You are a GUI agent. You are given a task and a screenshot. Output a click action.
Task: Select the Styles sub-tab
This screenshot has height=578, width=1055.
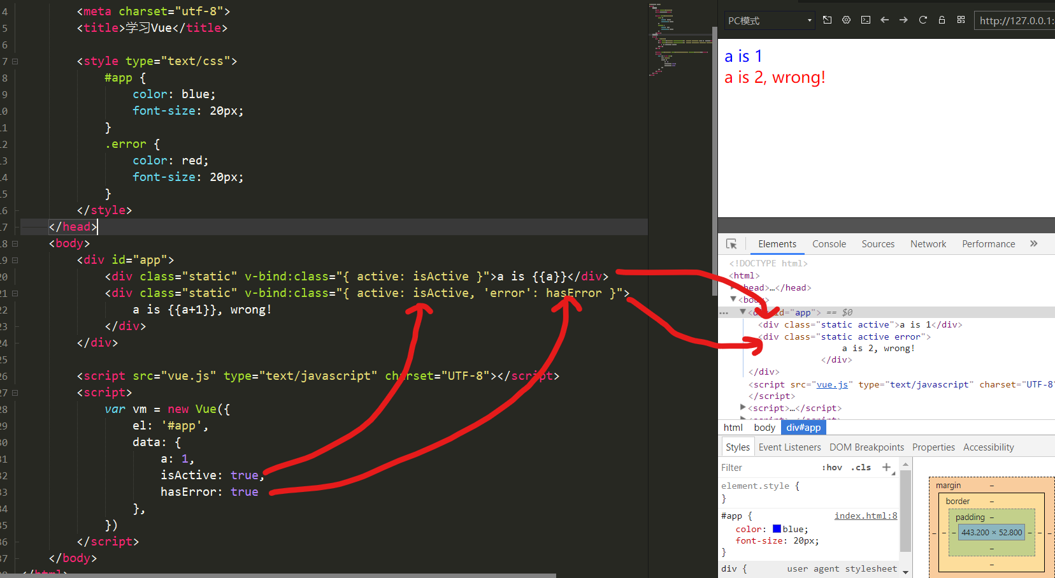click(x=738, y=447)
